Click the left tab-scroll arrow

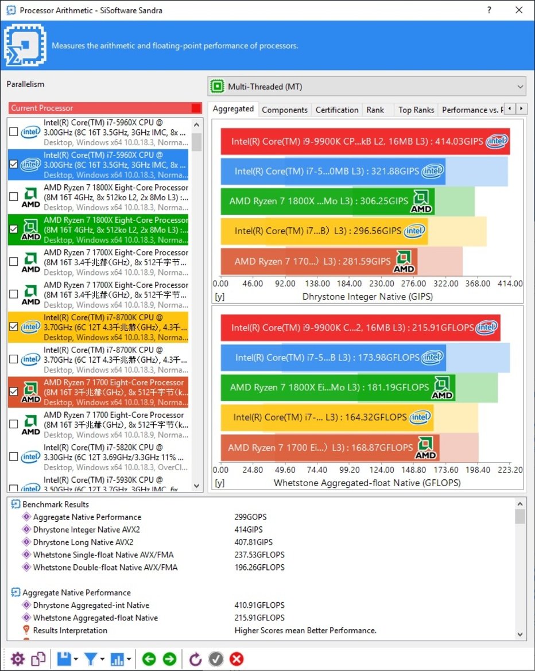(509, 108)
